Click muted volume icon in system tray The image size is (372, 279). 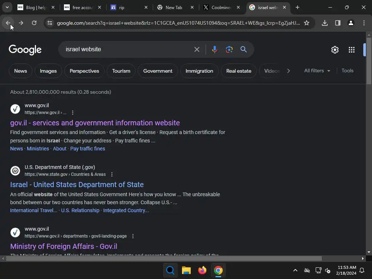coord(328,270)
